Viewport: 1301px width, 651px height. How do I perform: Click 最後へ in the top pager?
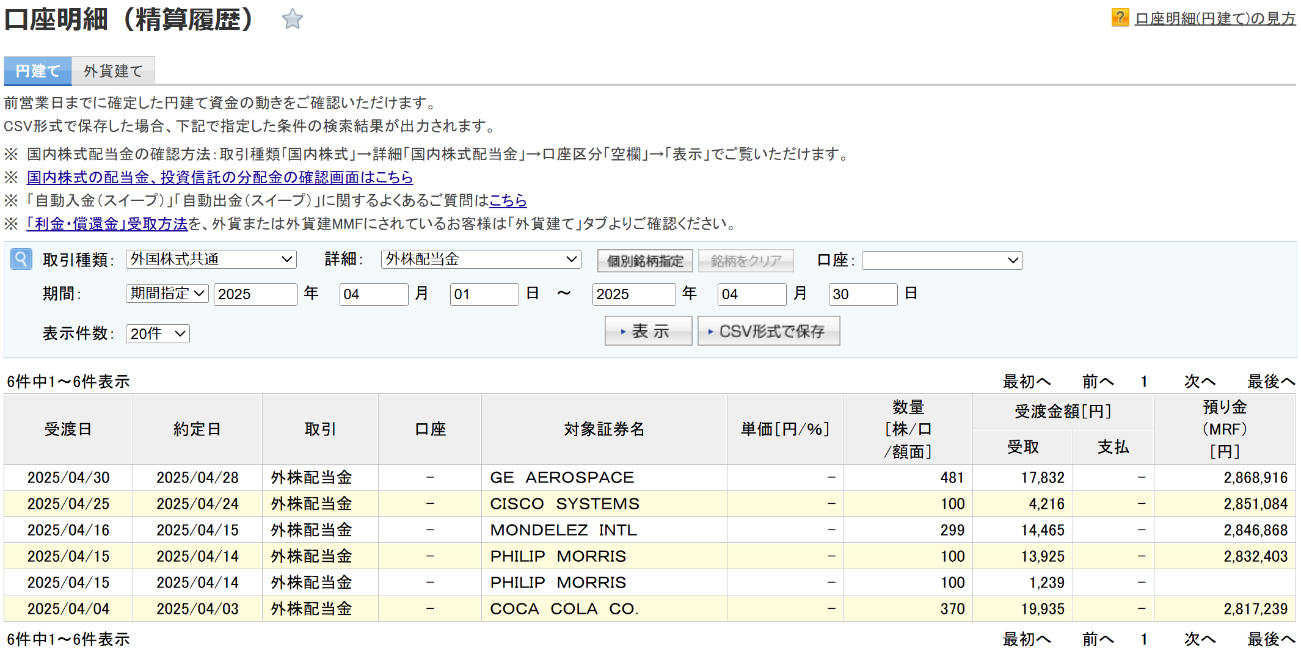tap(1271, 382)
